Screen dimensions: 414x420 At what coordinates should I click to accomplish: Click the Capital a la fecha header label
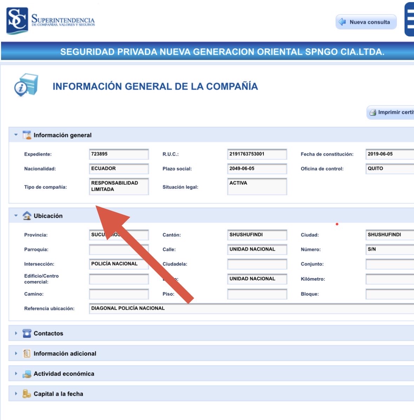pyautogui.click(x=58, y=394)
